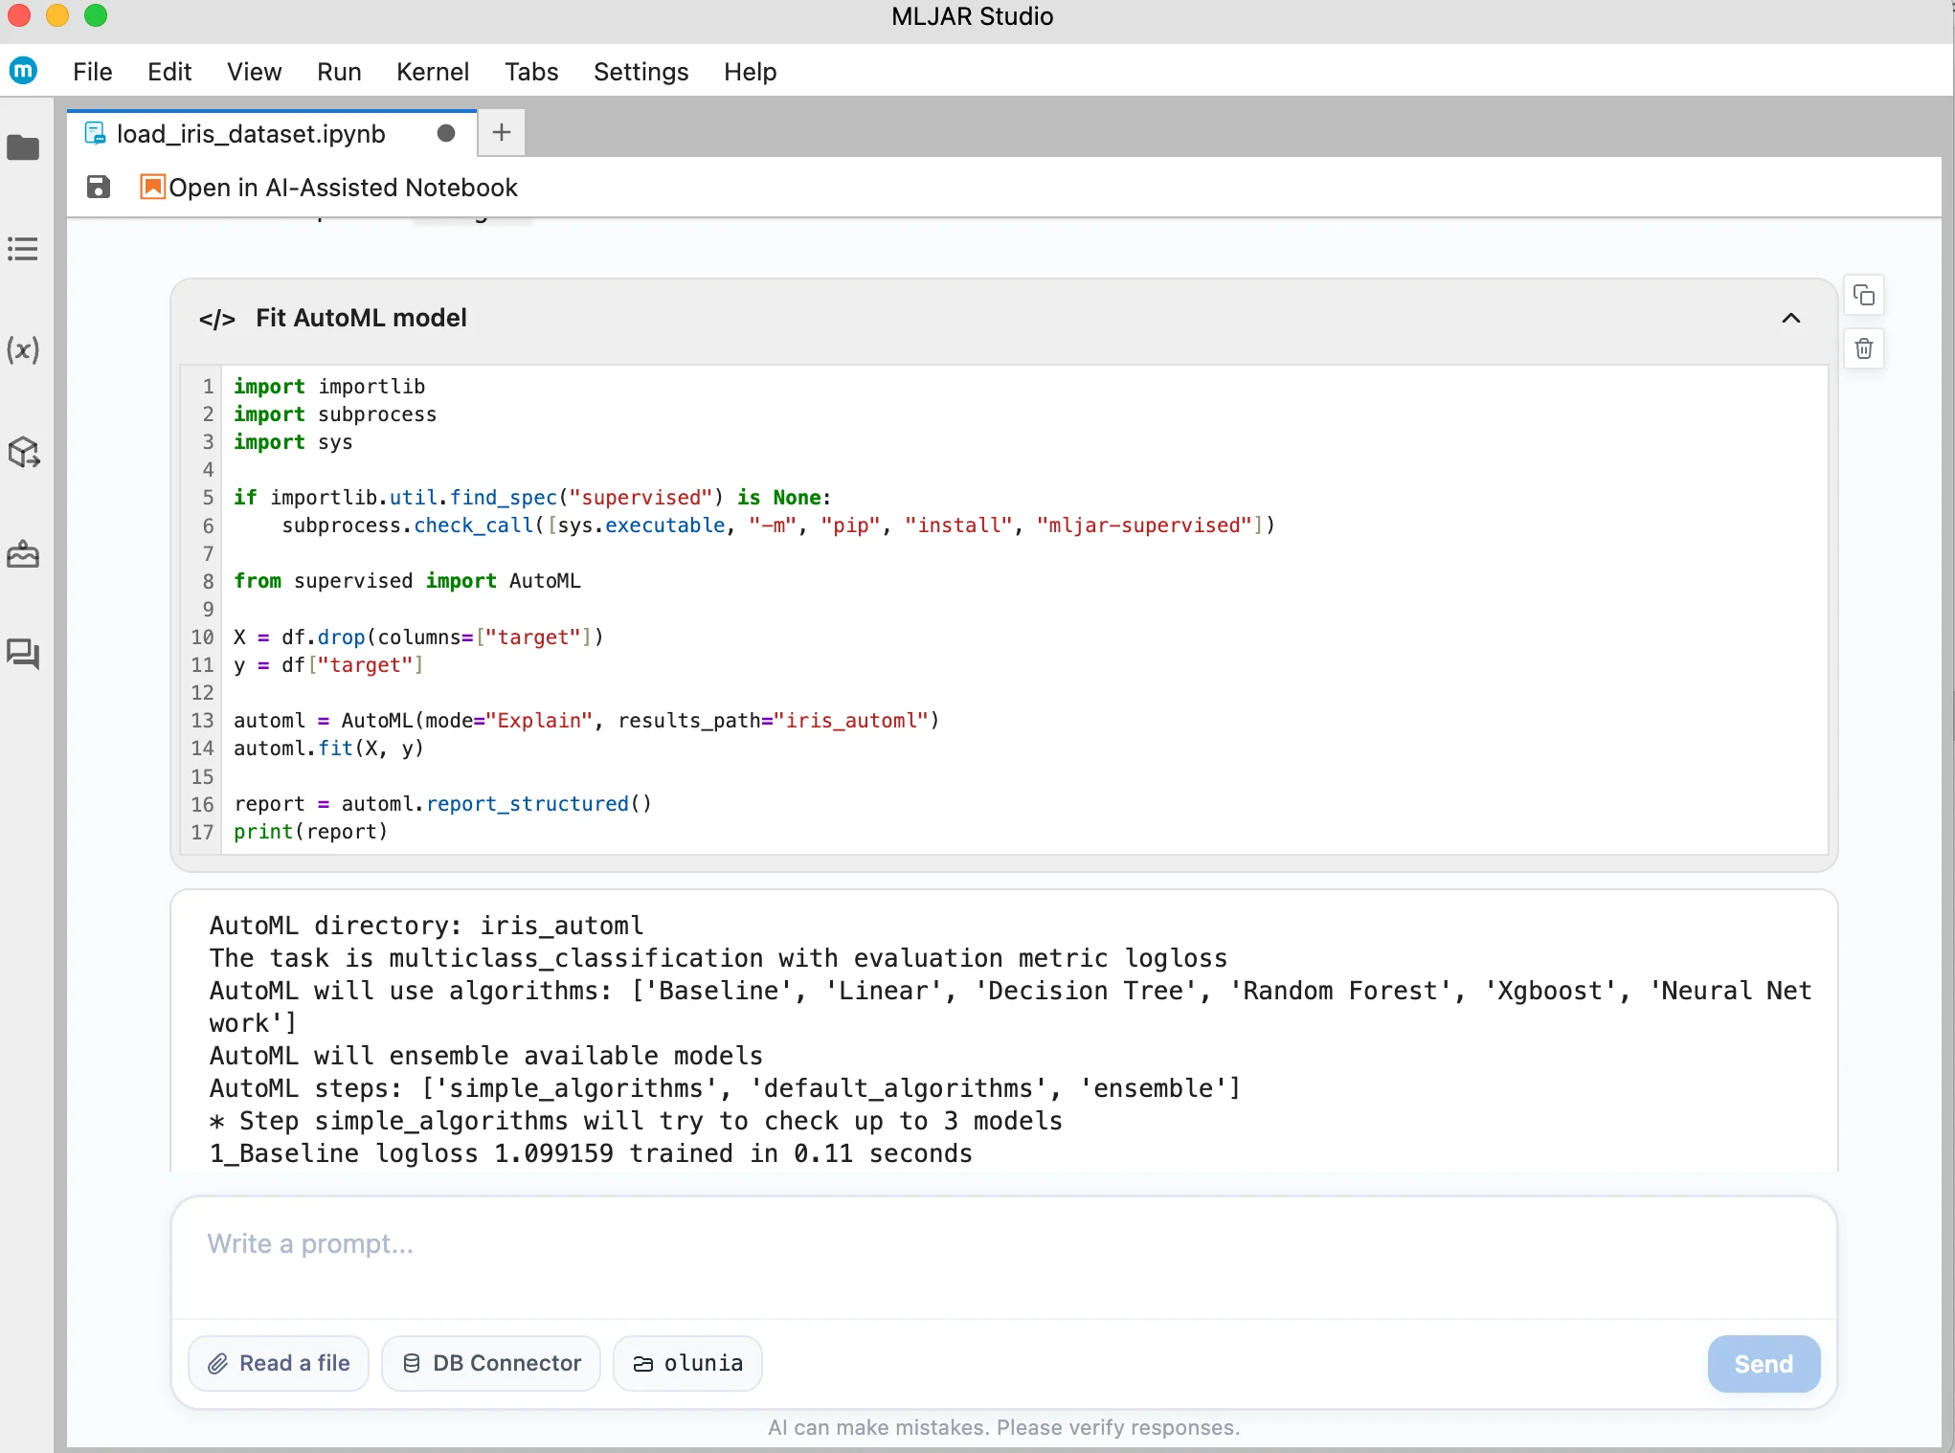Image resolution: width=1955 pixels, height=1453 pixels.
Task: Click the Read a file button
Action: pos(279,1363)
